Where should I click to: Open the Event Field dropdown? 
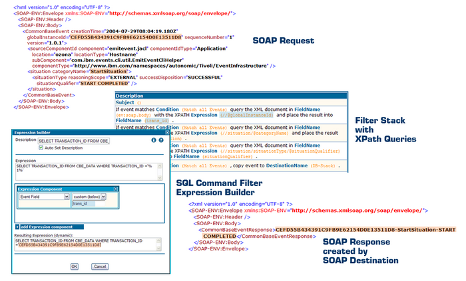coord(67,197)
